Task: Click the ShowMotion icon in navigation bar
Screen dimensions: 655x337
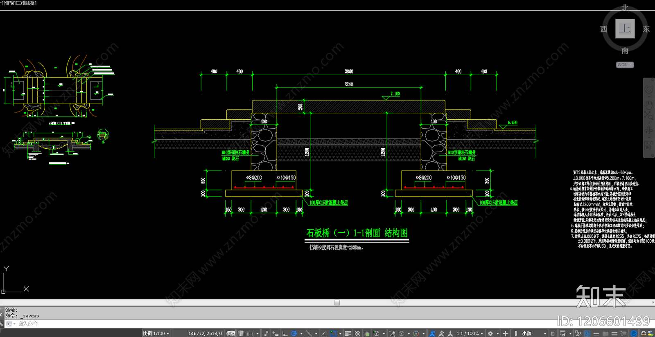Action: pos(648,145)
